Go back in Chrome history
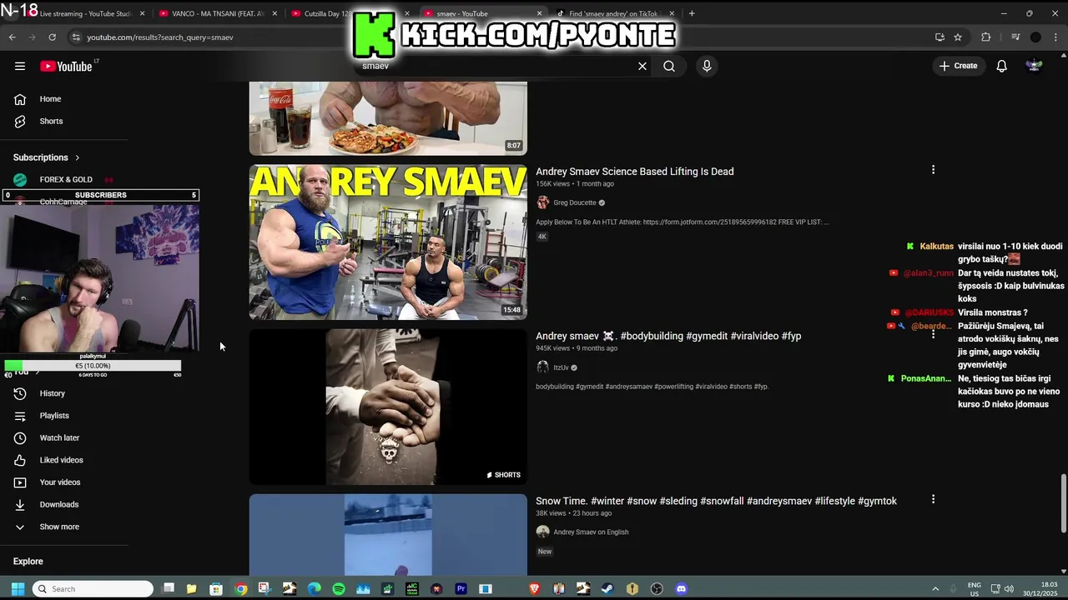 (x=12, y=37)
